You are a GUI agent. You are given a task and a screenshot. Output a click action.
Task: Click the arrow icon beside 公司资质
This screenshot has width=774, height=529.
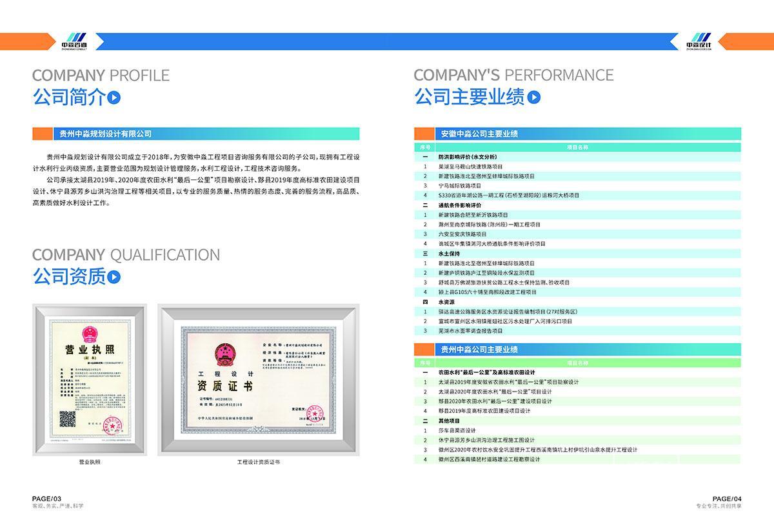(114, 277)
